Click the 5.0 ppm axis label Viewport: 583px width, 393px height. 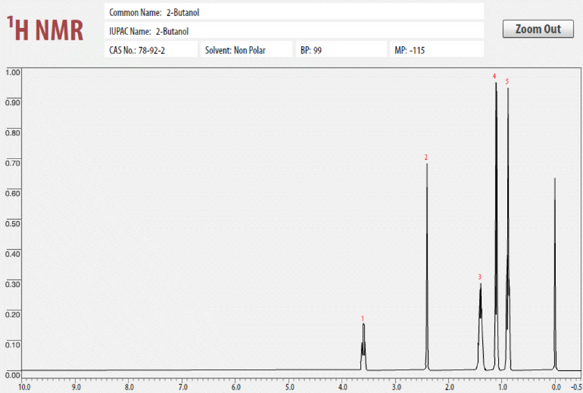point(289,387)
